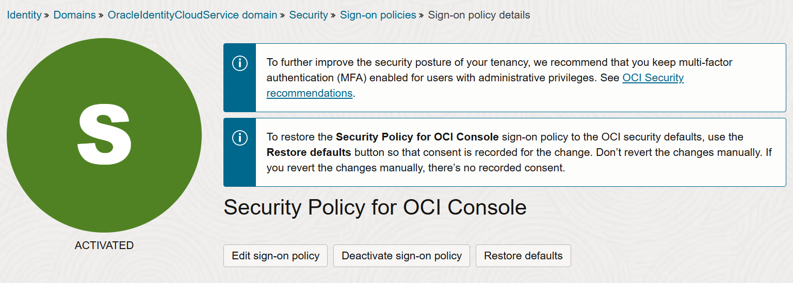This screenshot has height=283, width=793.
Task: Click the Sign-on policy details breadcrumb text
Action: (479, 15)
